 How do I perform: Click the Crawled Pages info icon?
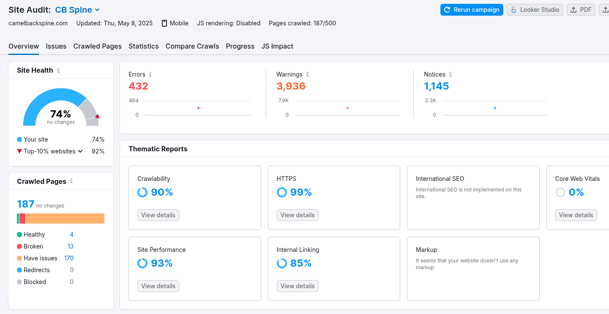[71, 181]
